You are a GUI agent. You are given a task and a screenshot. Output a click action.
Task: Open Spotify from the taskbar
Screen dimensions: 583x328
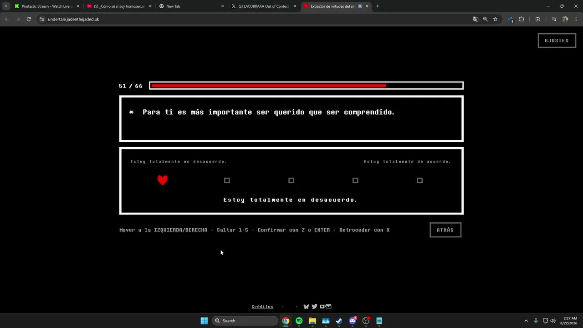tap(299, 321)
